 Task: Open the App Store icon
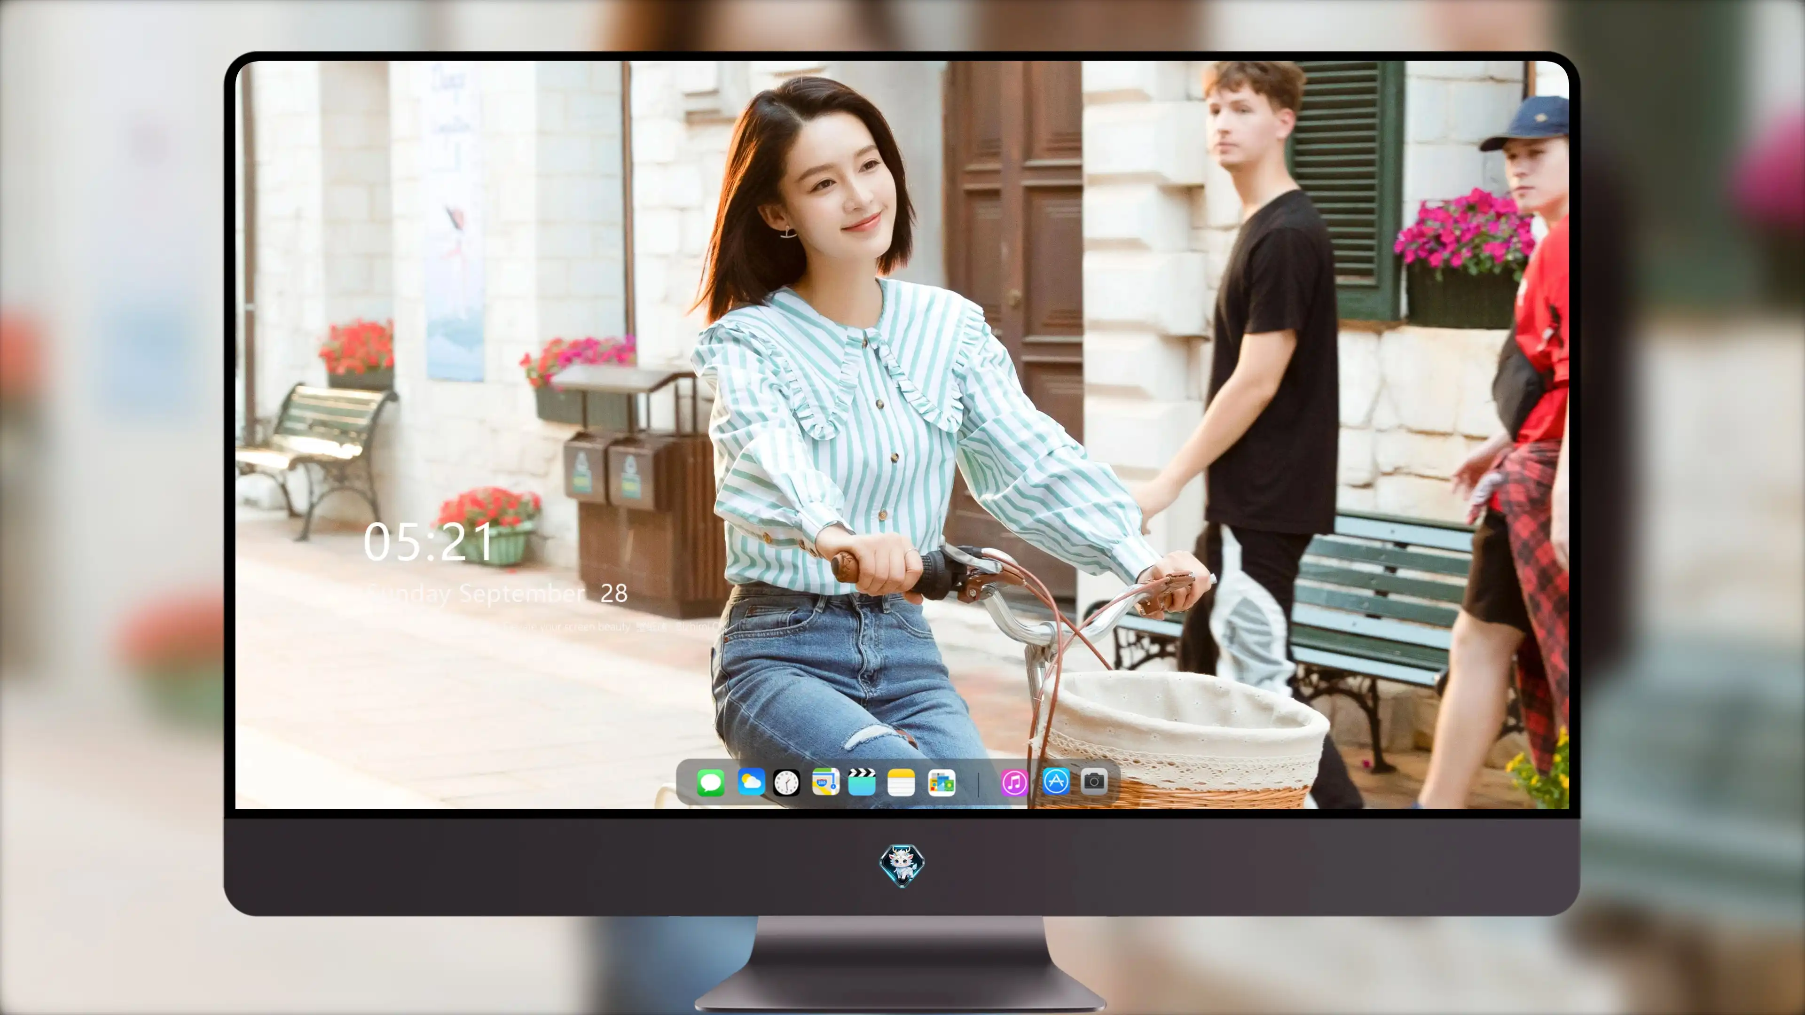pos(1056,781)
